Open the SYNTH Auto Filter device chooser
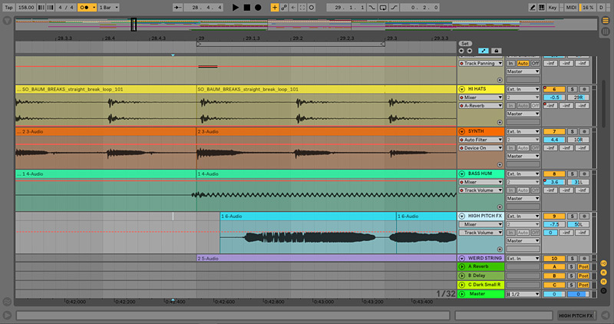 [480, 140]
